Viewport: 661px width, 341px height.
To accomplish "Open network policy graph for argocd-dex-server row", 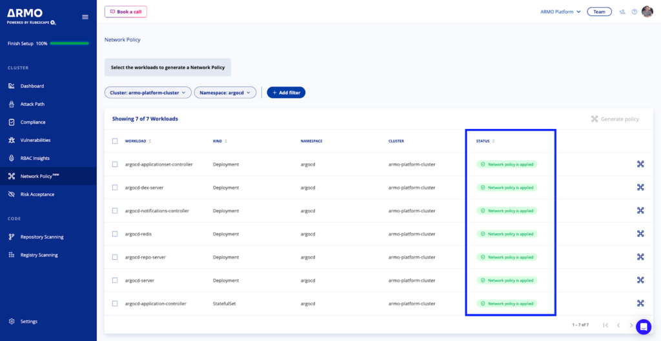I will coord(640,188).
